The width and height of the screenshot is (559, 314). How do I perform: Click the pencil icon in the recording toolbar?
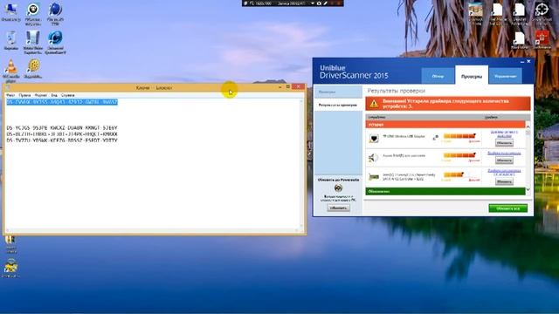(325, 3)
